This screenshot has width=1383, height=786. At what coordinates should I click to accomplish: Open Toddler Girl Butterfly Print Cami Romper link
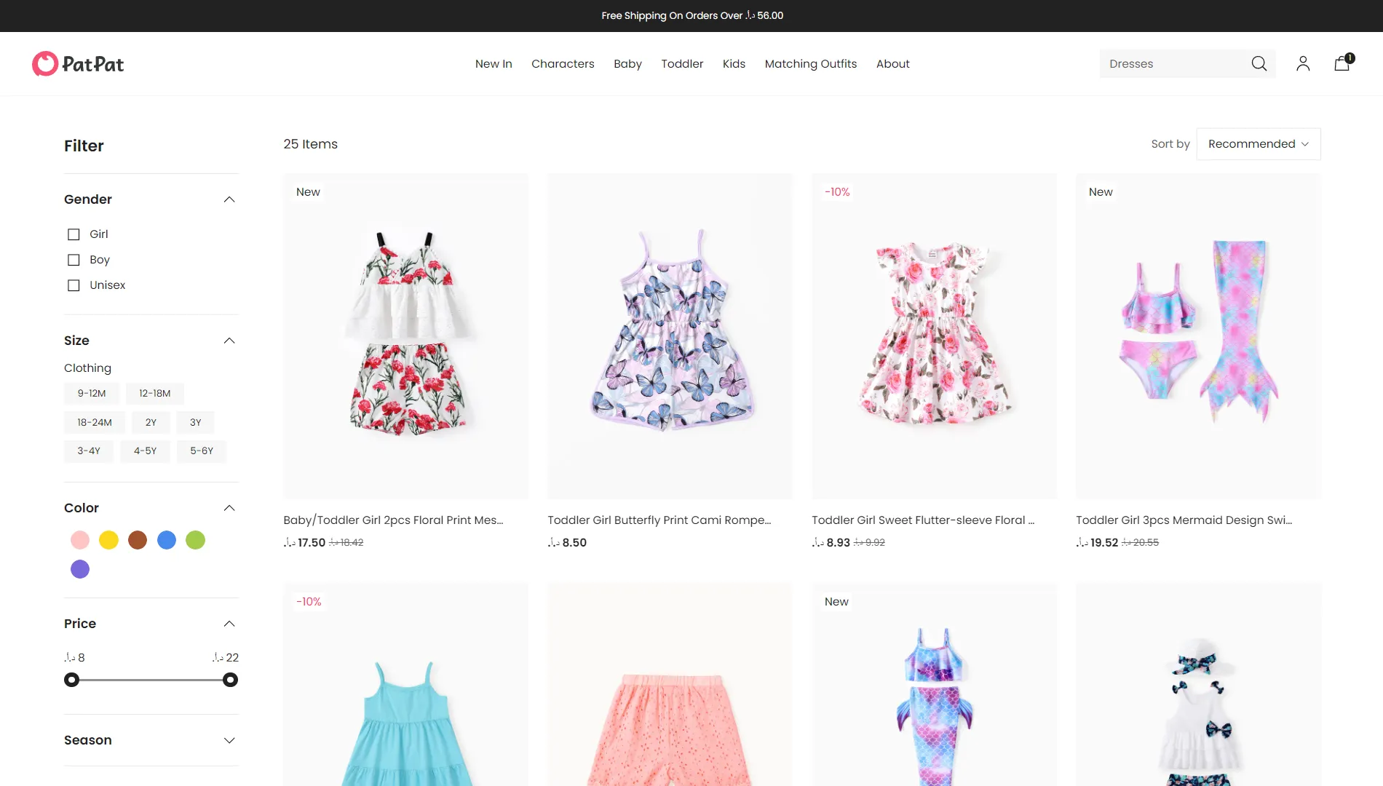coord(659,520)
